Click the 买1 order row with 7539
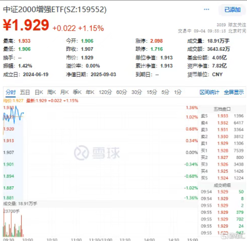 [222, 151]
